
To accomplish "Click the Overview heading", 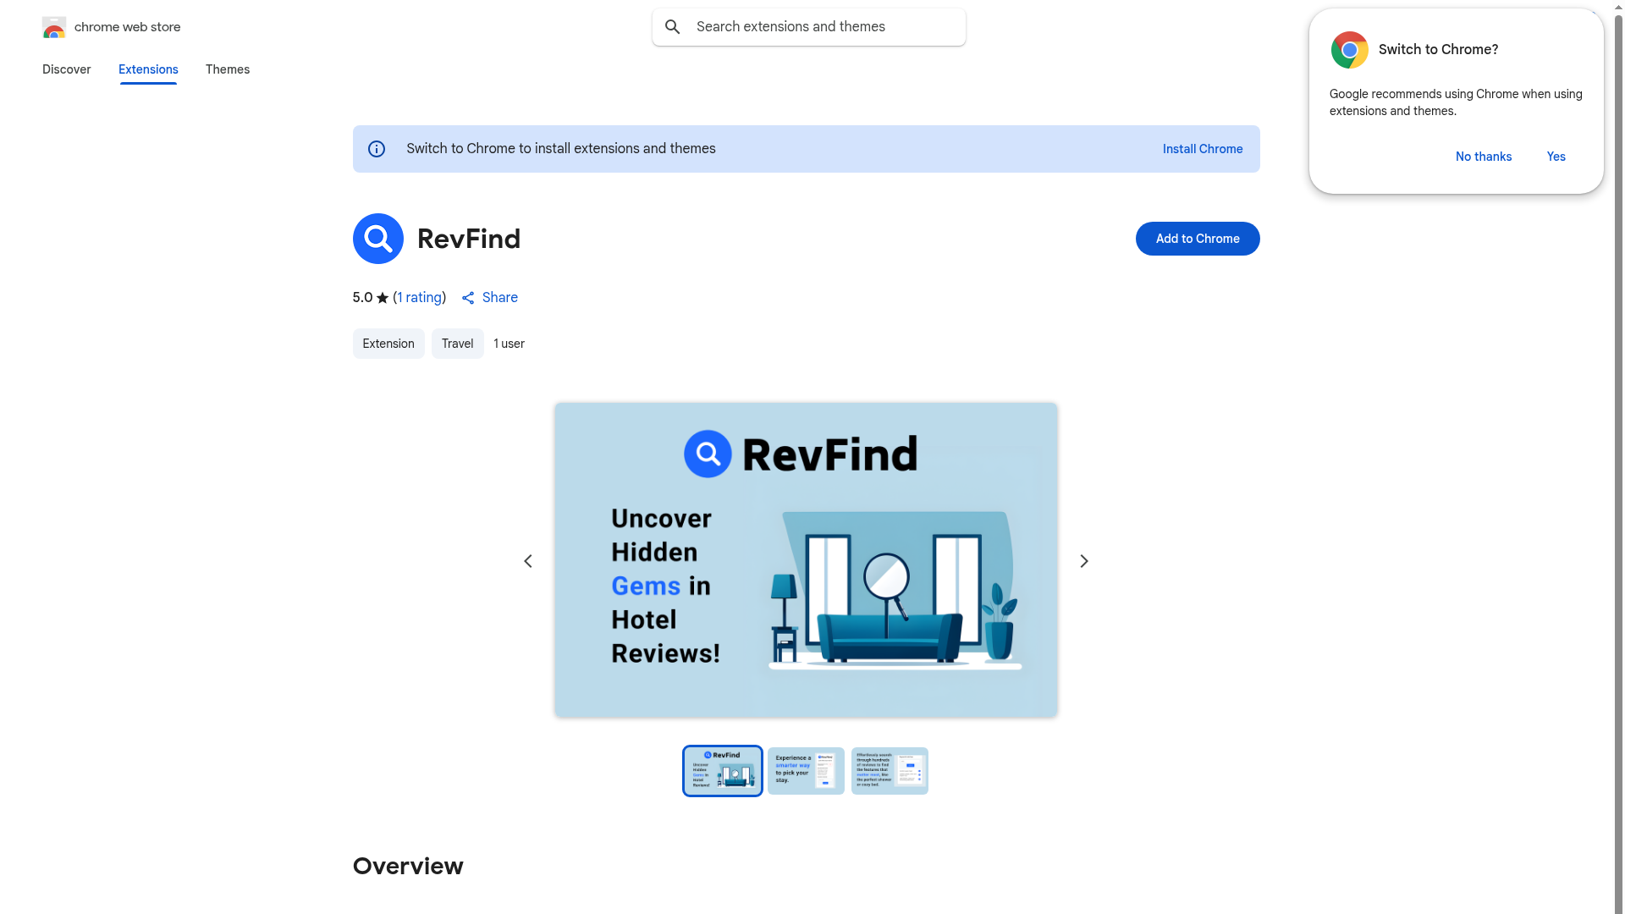I will [x=408, y=867].
